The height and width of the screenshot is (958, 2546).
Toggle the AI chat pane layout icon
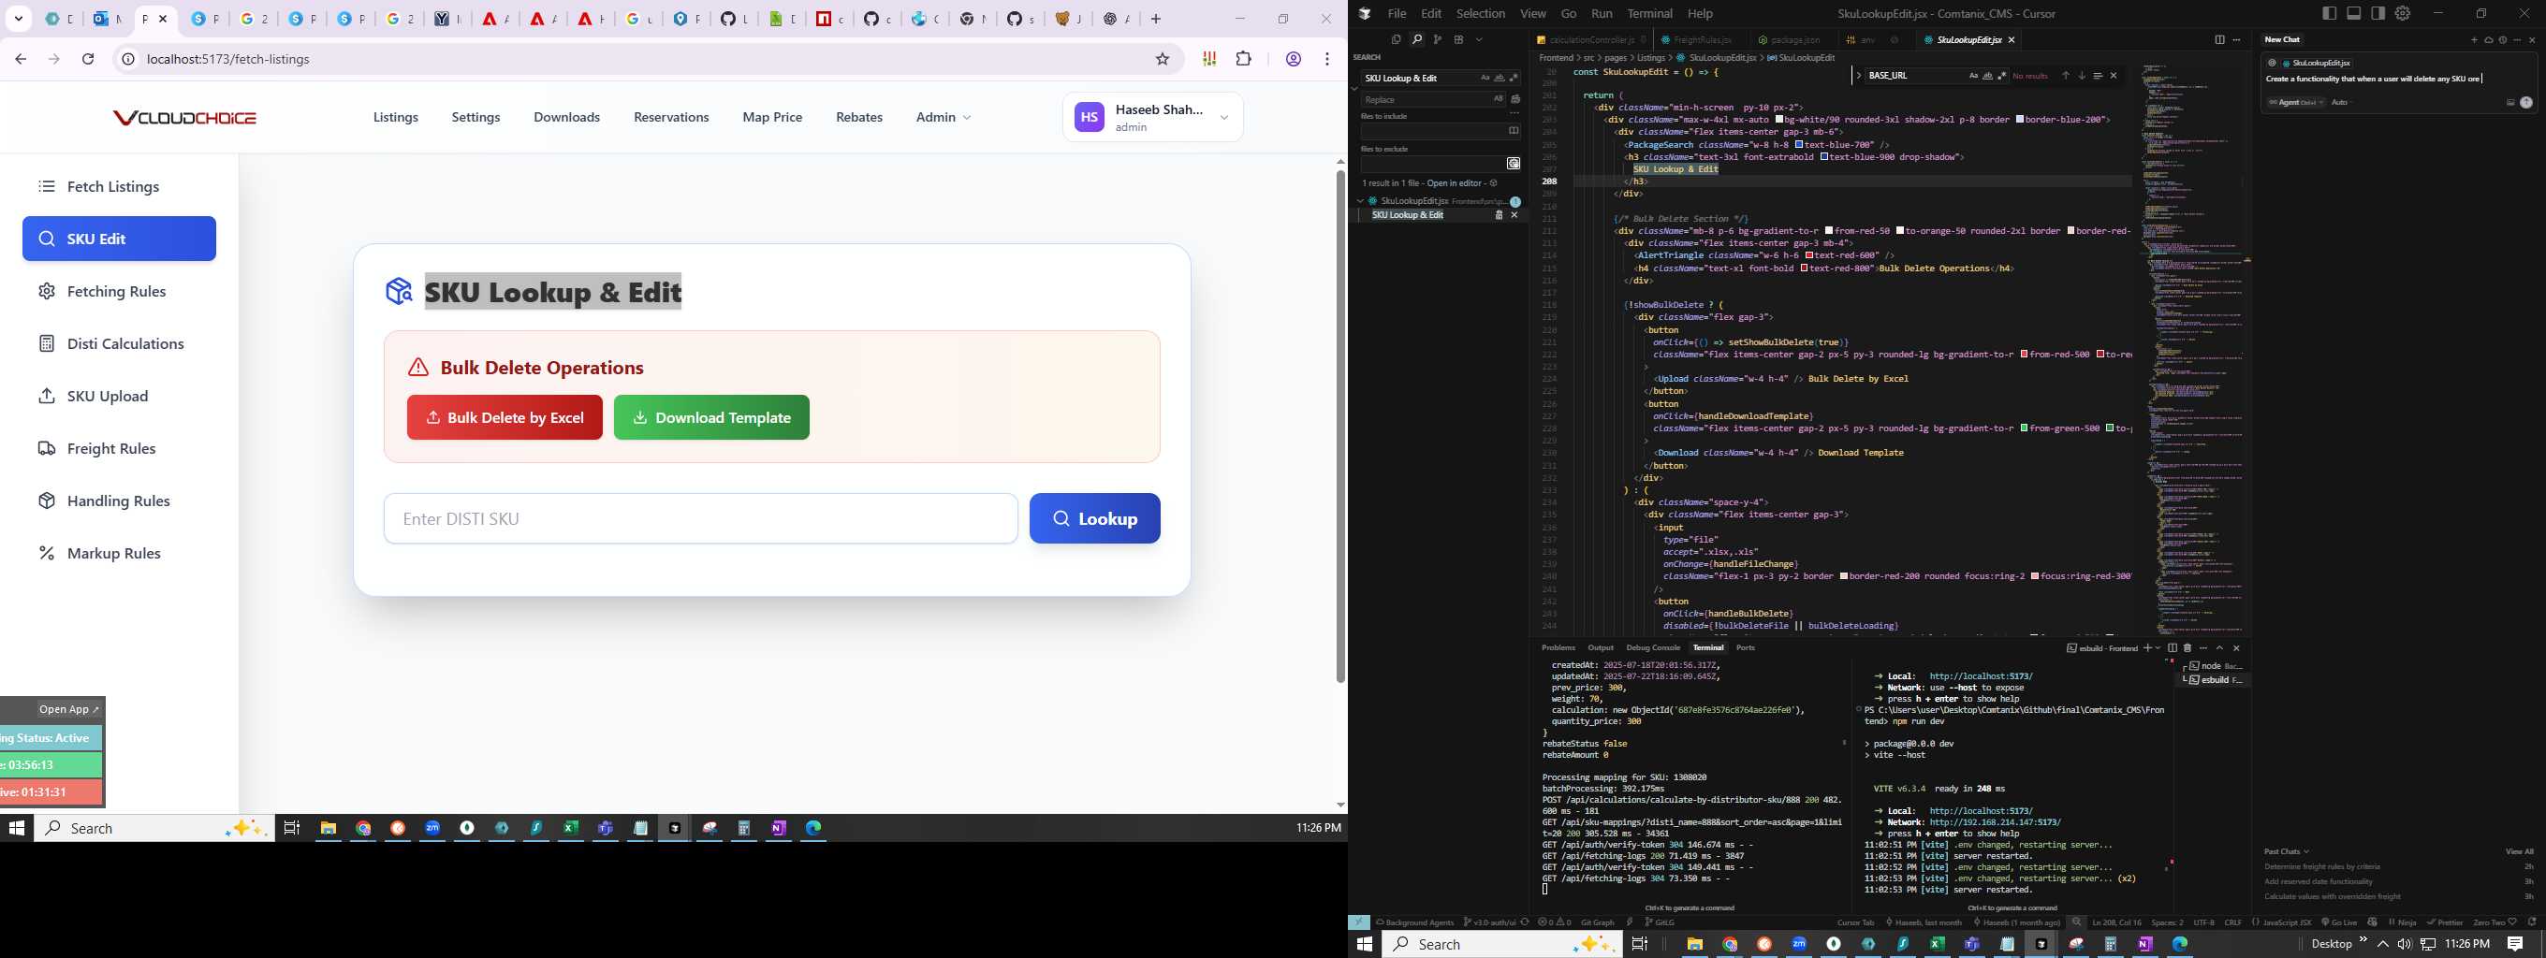(2378, 13)
